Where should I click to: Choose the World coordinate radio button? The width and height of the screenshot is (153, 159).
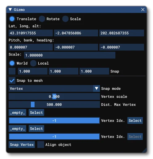[x=12, y=63]
